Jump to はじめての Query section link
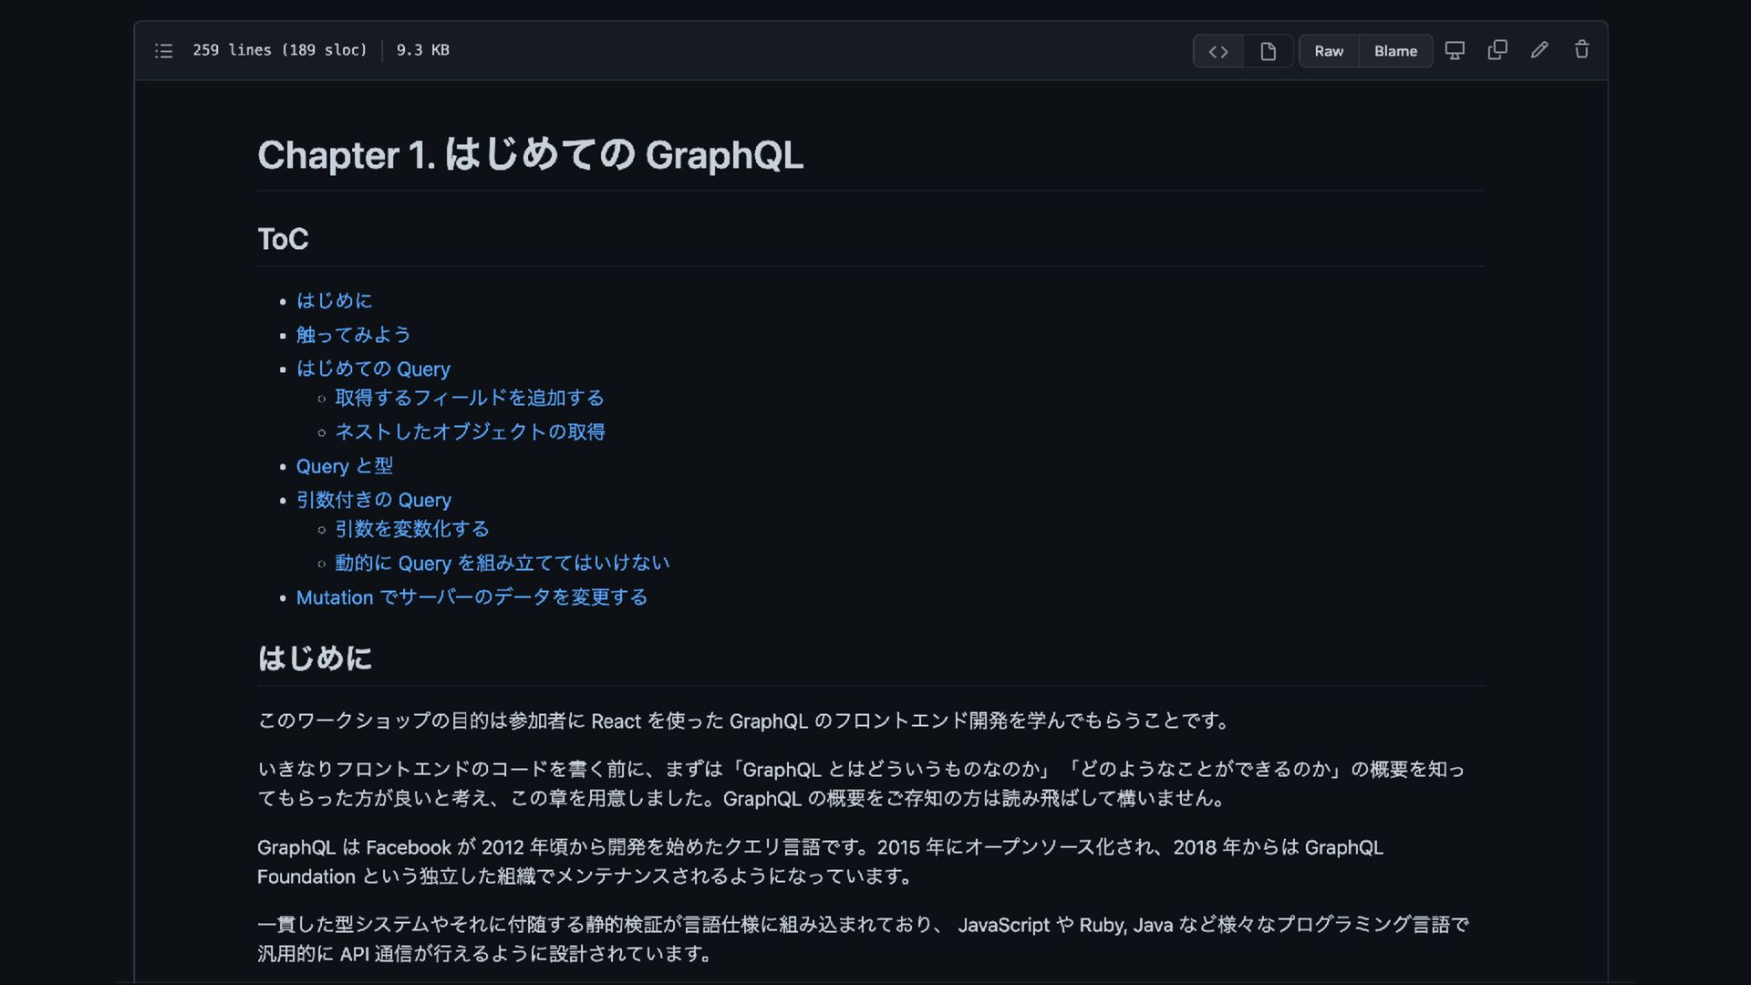This screenshot has width=1751, height=985. pyautogui.click(x=373, y=369)
